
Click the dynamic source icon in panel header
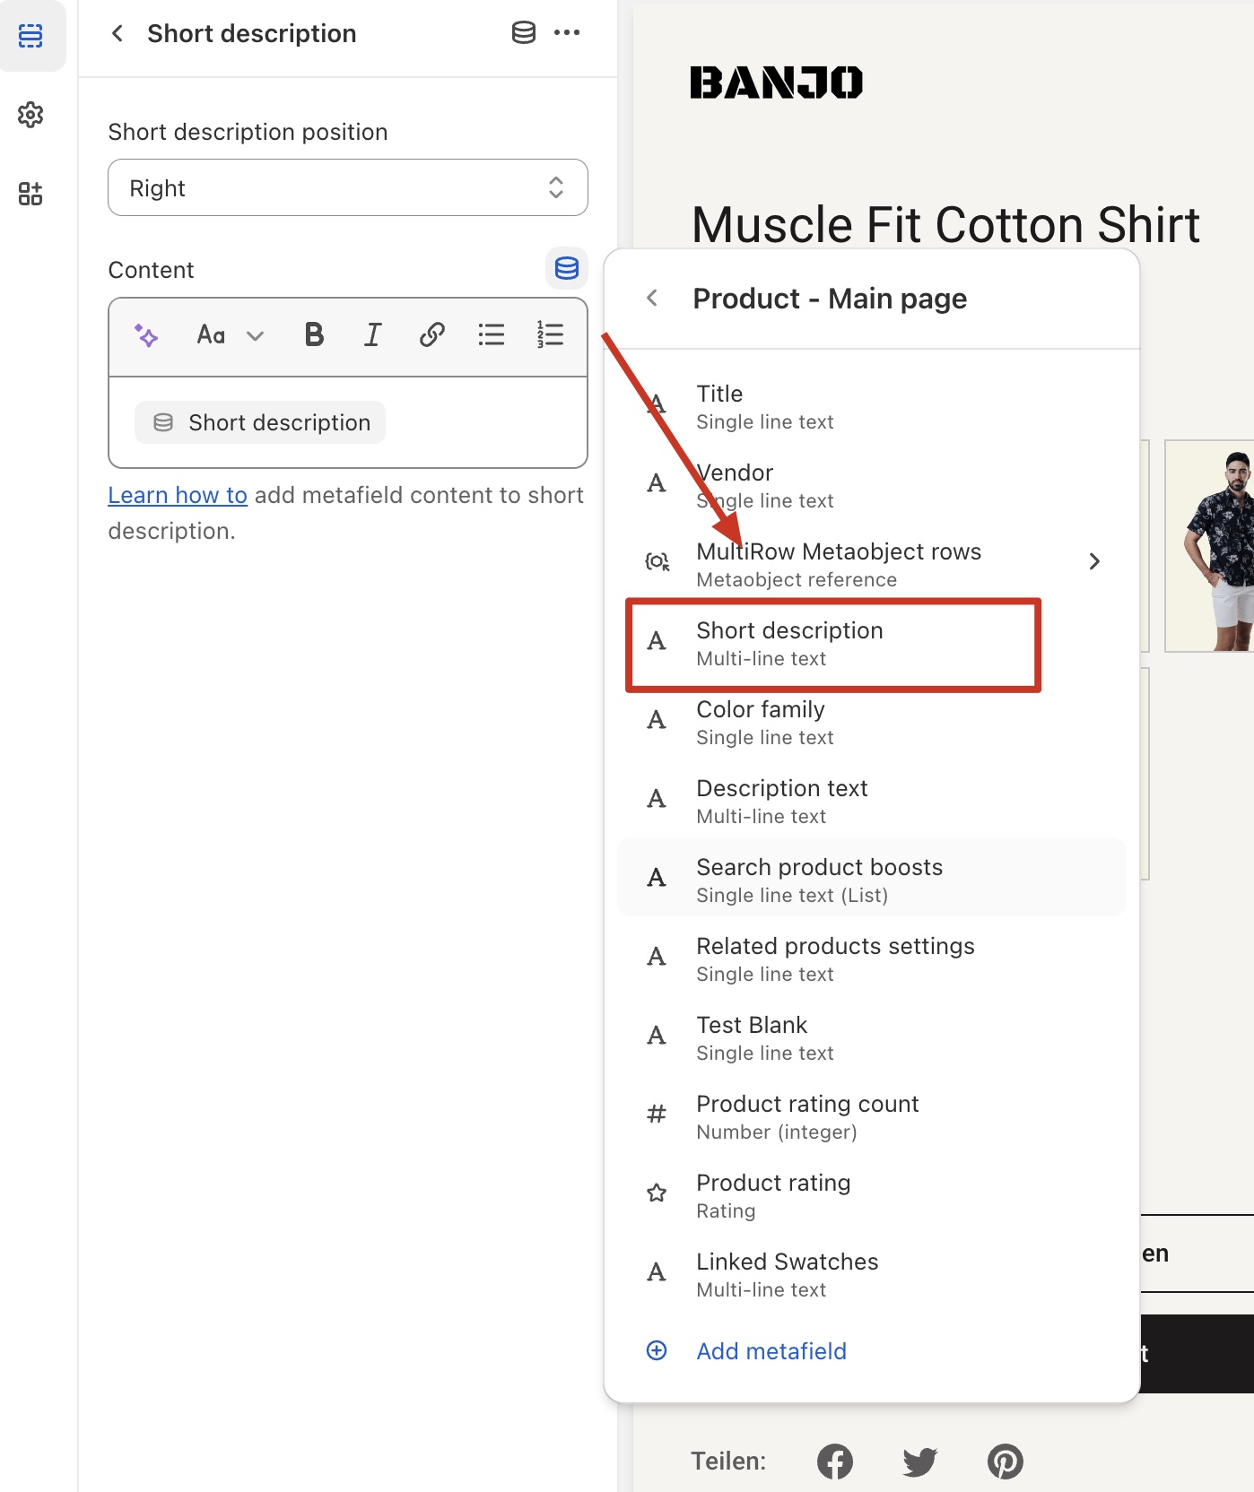coord(524,33)
